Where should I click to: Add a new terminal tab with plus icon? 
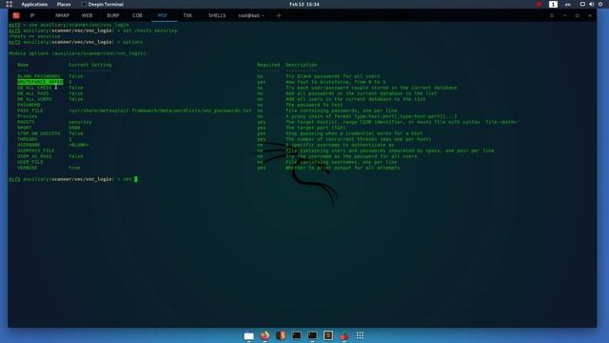click(279, 15)
